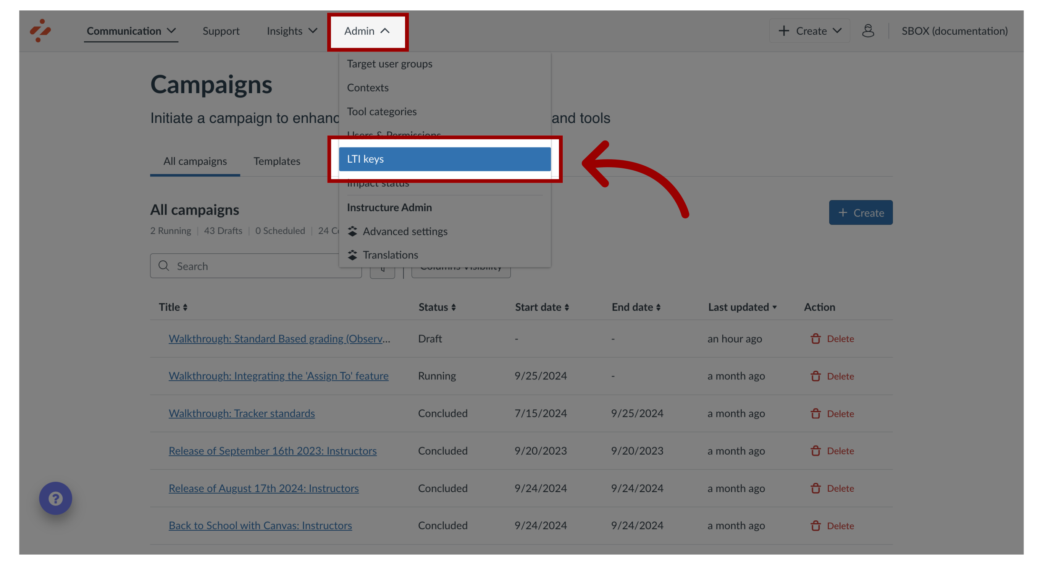
Task: Click trash icon for 'Assign To' feature row
Action: 815,376
